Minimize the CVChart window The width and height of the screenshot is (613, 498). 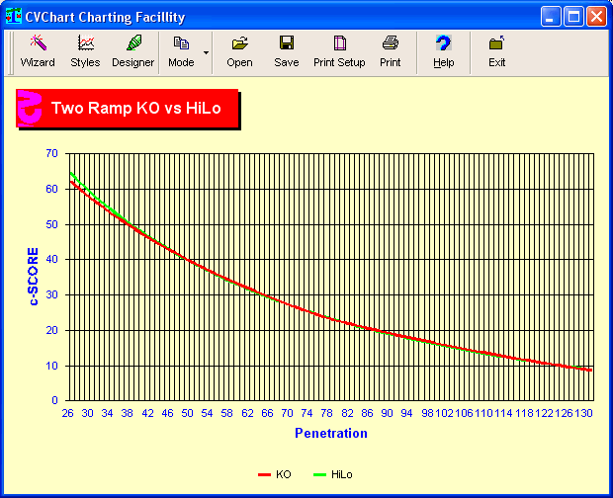[x=551, y=16]
